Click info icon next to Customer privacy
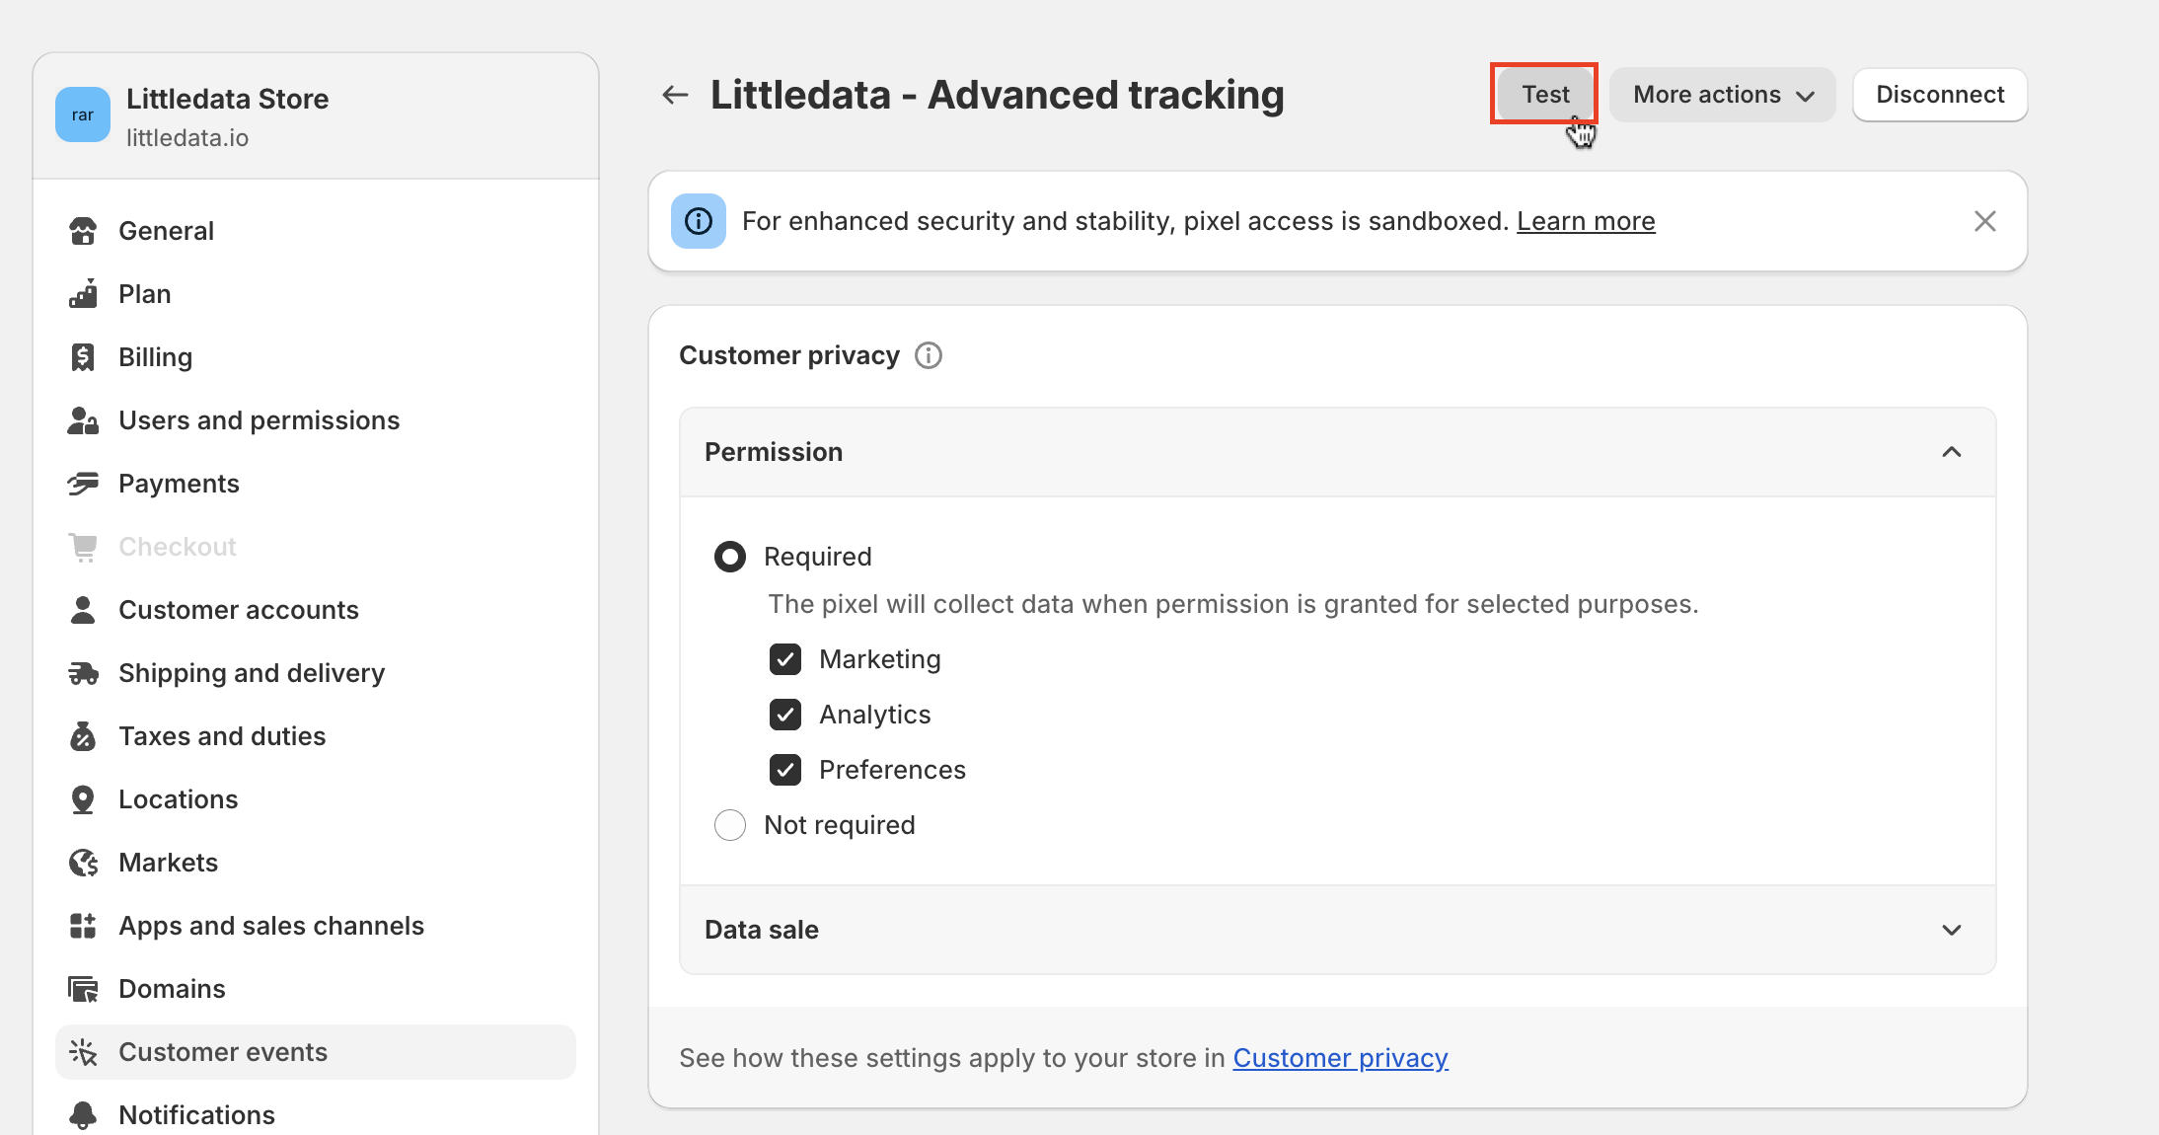 929,355
